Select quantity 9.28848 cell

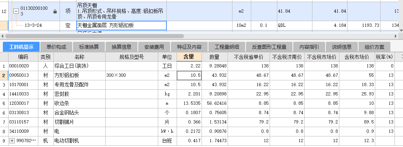tap(215, 66)
